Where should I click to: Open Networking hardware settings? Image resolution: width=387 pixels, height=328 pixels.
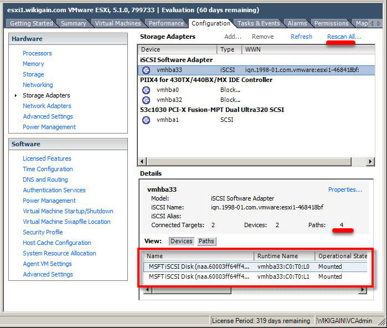click(38, 85)
